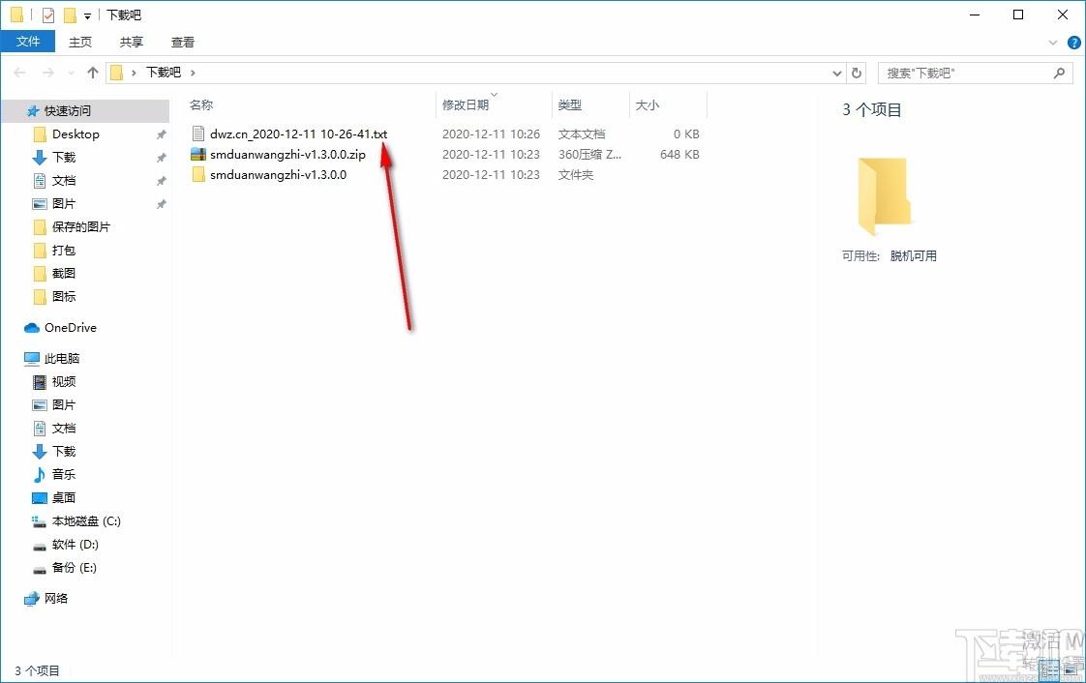The width and height of the screenshot is (1086, 683).
Task: Click 下载吧 in the address bar
Action: pyautogui.click(x=164, y=72)
